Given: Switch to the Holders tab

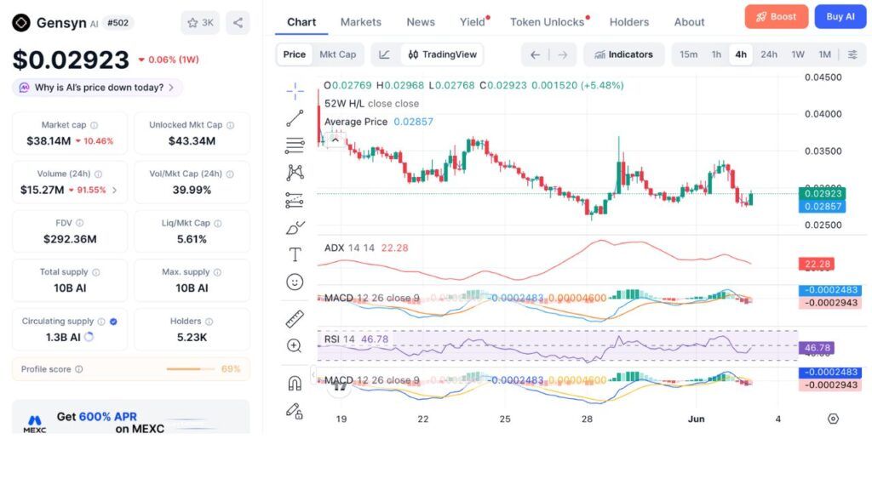Looking at the screenshot, I should pos(629,22).
